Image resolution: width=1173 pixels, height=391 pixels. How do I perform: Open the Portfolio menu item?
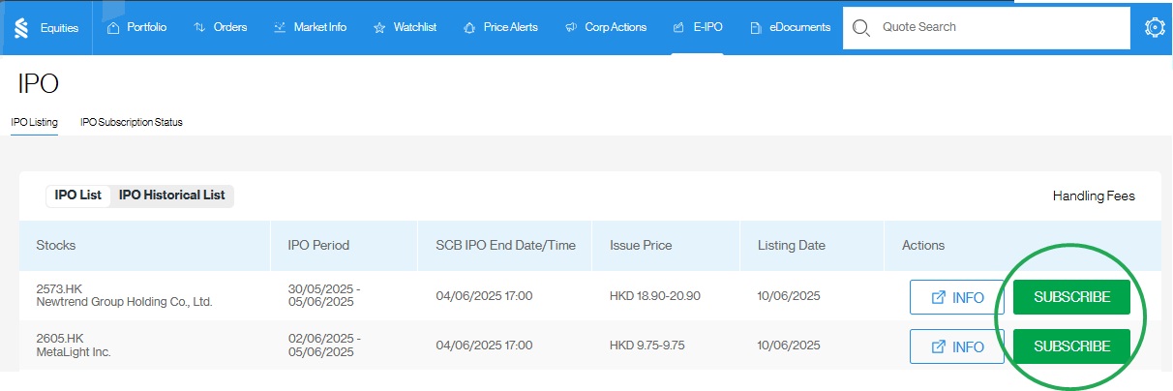[x=136, y=27]
